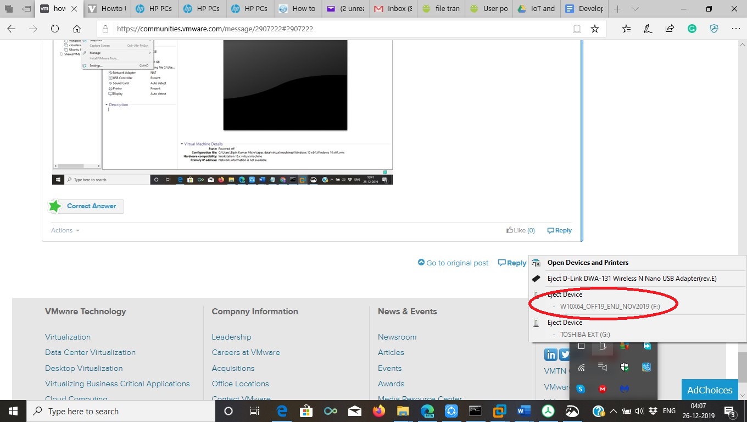Screen dimensions: 747x422
Task: Open the Careers at VMware link
Action: pyautogui.click(x=246, y=352)
